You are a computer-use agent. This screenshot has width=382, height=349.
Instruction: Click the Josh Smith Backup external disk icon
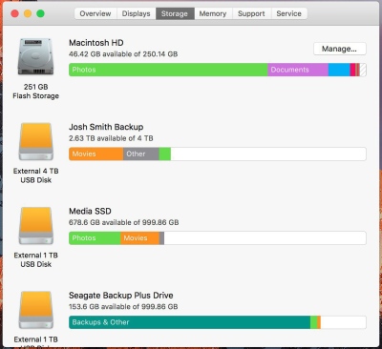point(35,141)
